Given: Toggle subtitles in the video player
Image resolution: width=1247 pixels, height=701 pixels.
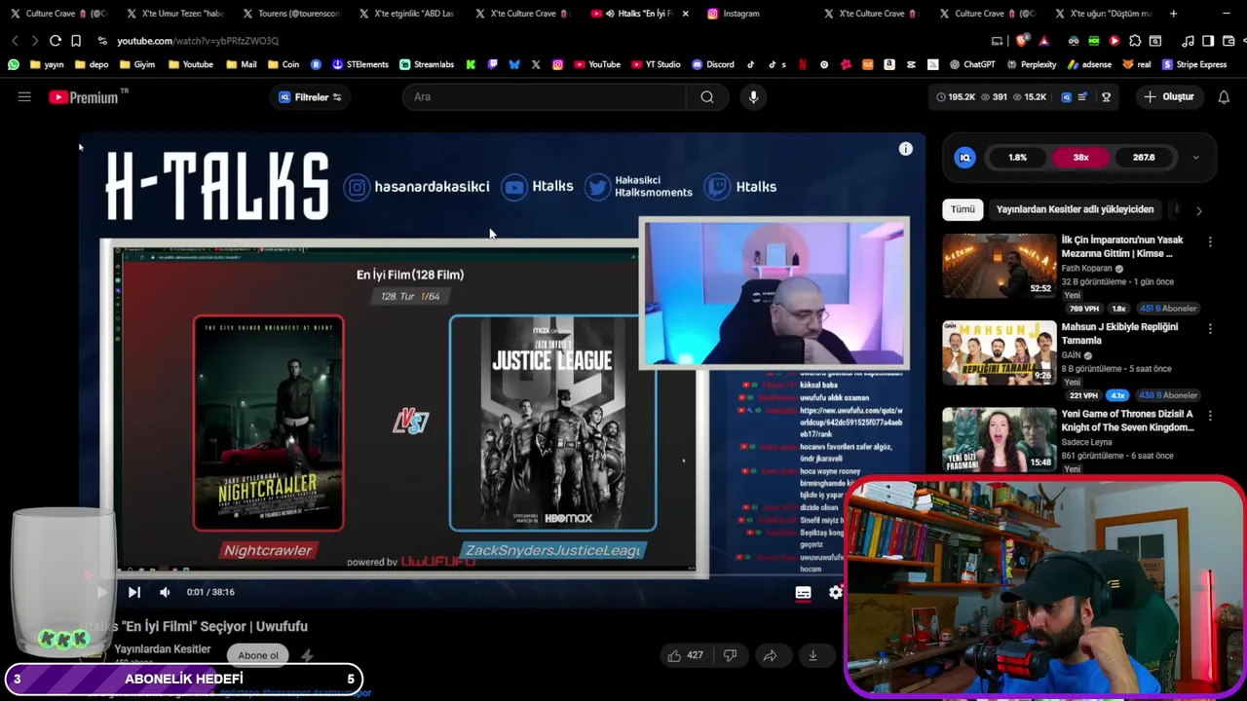Looking at the screenshot, I should (803, 592).
